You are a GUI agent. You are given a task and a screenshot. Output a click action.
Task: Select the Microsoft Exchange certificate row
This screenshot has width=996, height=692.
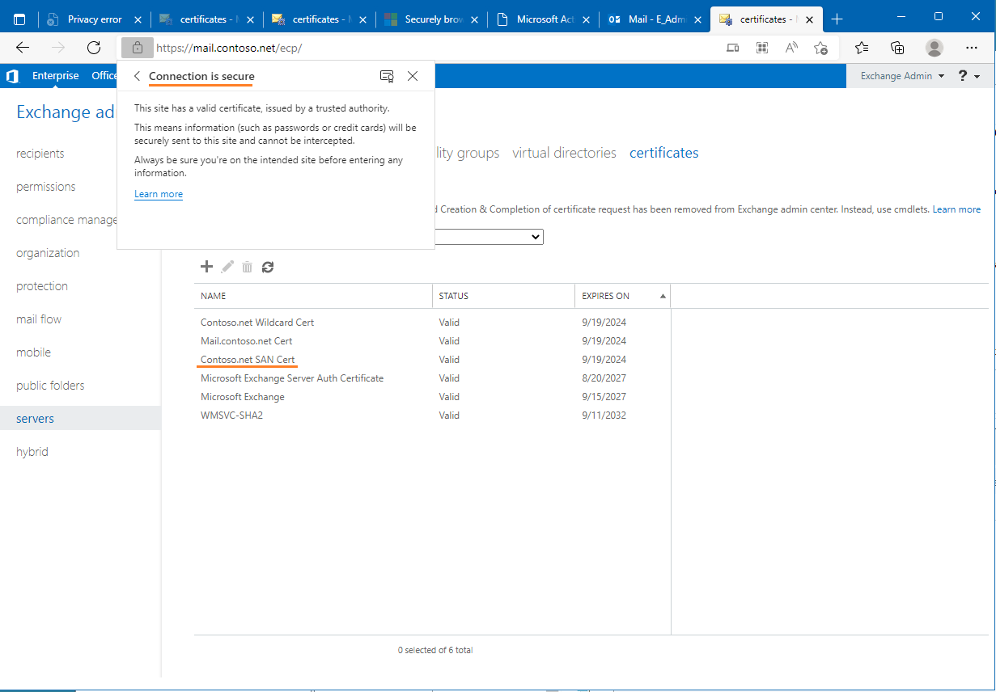432,396
